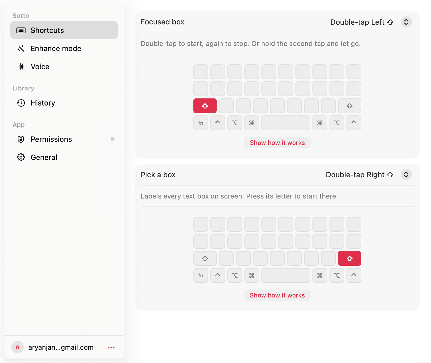The width and height of the screenshot is (431, 363).
Task: Select the spacebar in Pick a box keyboard
Action: 286,275
